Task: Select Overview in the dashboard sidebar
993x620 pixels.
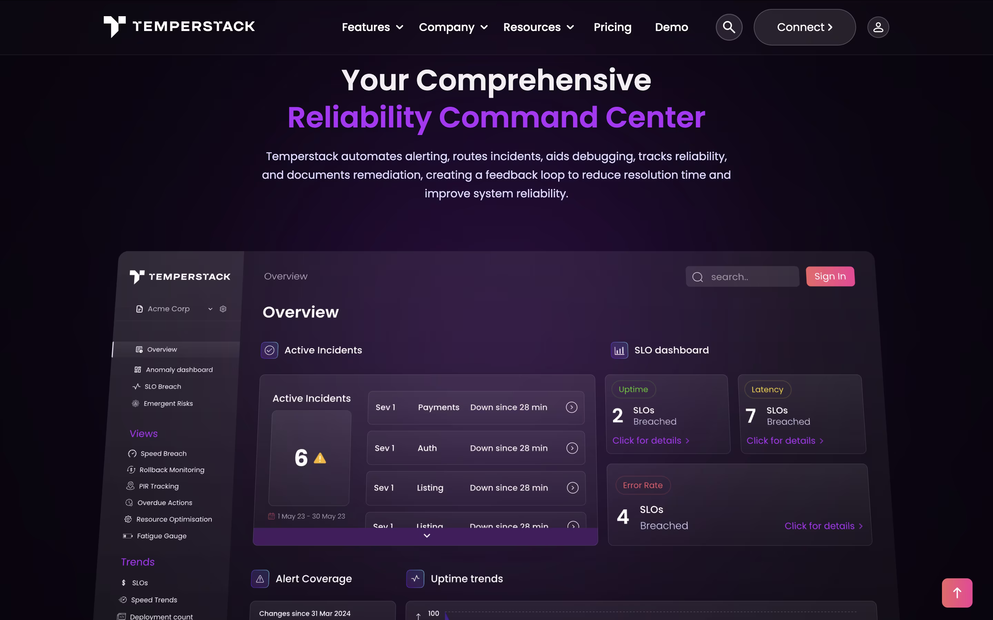Action: pyautogui.click(x=176, y=349)
